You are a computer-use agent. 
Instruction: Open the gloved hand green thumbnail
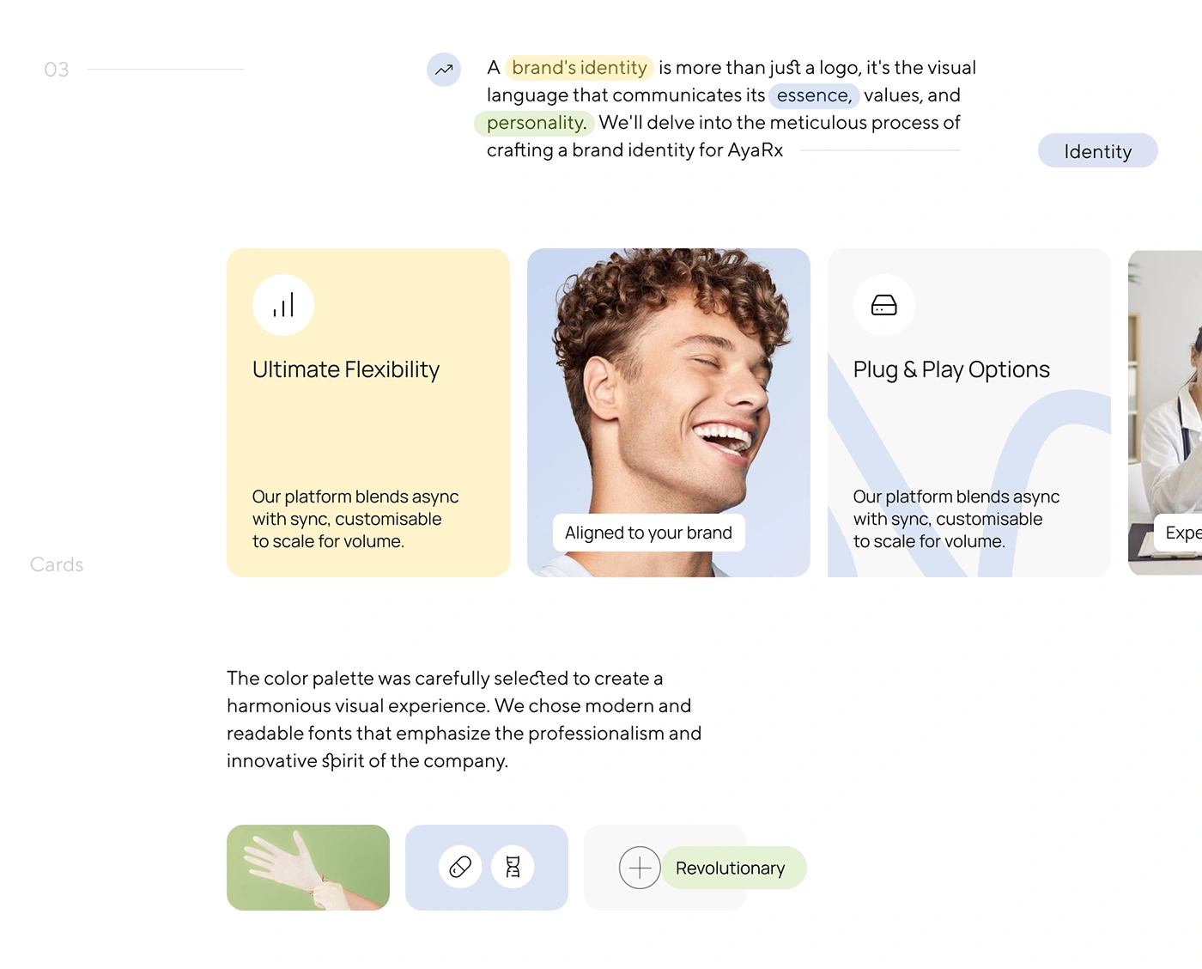click(x=308, y=868)
